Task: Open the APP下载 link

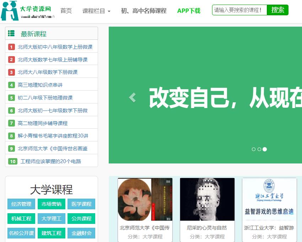Action: pyautogui.click(x=189, y=11)
